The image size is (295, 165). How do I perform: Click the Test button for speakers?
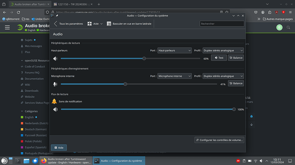point(219,58)
